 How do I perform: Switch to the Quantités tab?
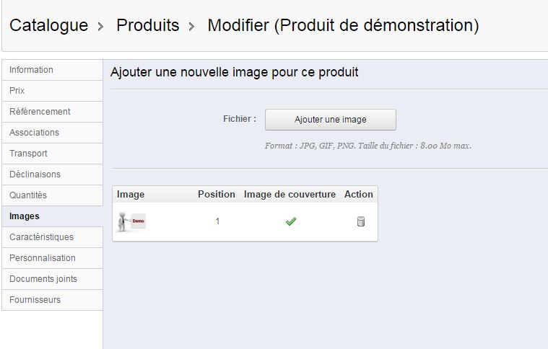tap(52, 195)
